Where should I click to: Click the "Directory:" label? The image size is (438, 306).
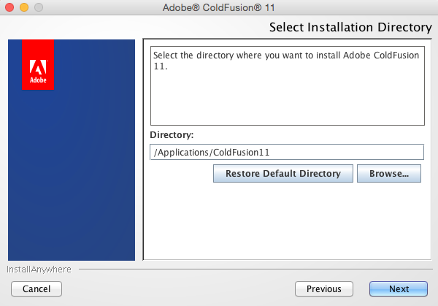coord(172,135)
